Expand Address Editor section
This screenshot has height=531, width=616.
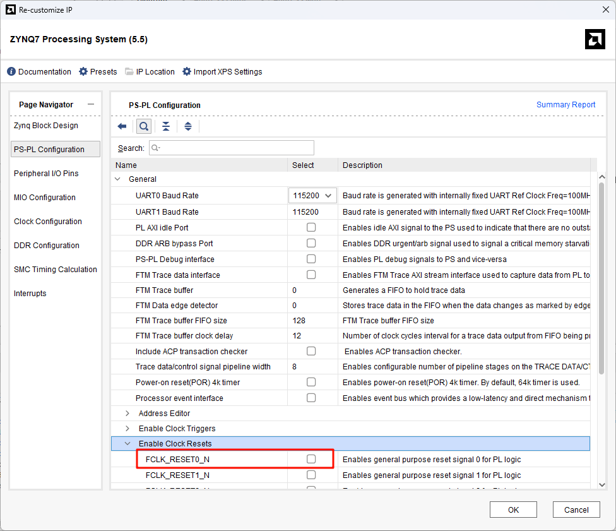click(127, 413)
